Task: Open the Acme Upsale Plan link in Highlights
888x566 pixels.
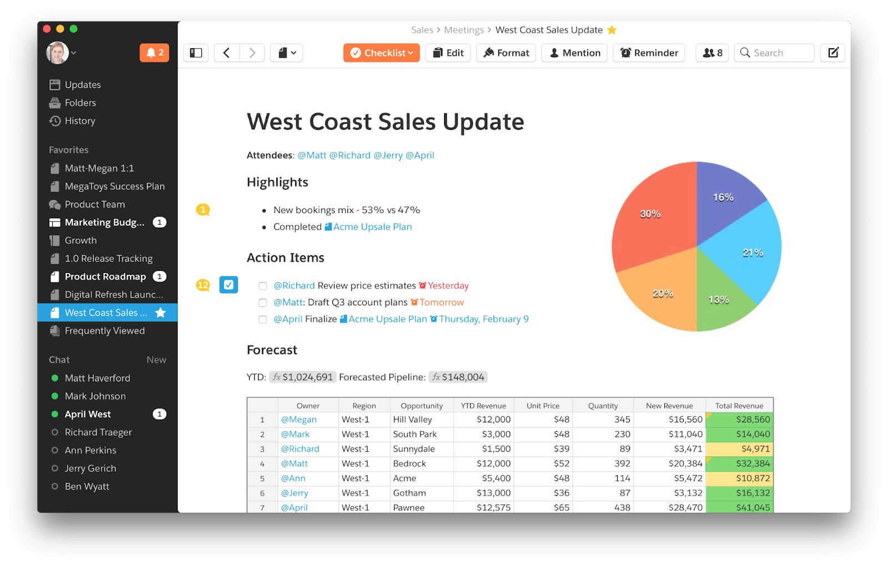Action: 372,226
